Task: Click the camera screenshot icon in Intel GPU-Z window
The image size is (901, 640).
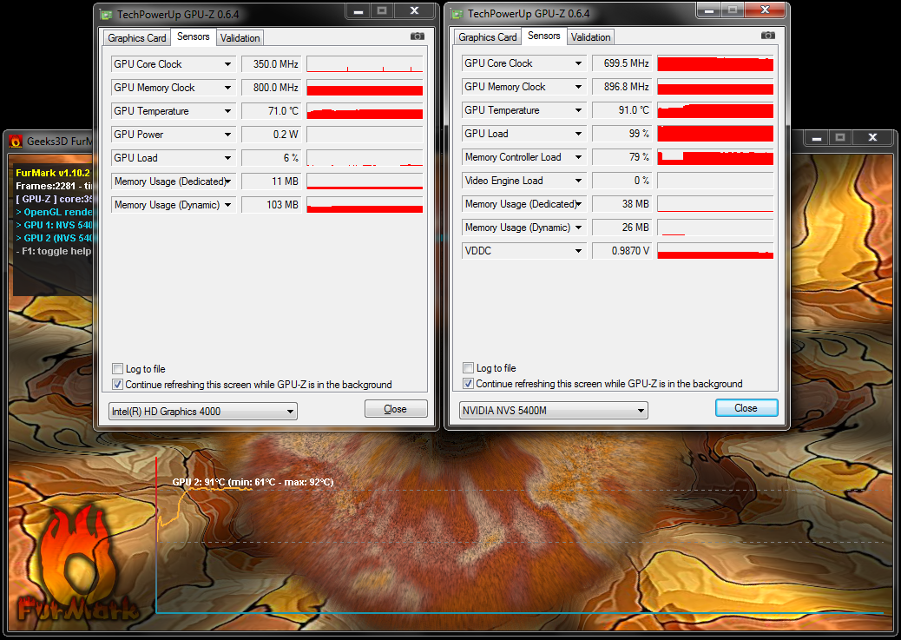Action: (418, 36)
